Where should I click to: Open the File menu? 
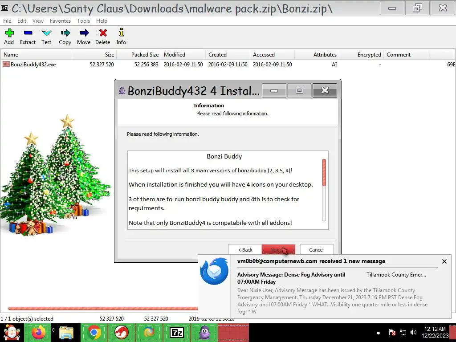(x=7, y=21)
